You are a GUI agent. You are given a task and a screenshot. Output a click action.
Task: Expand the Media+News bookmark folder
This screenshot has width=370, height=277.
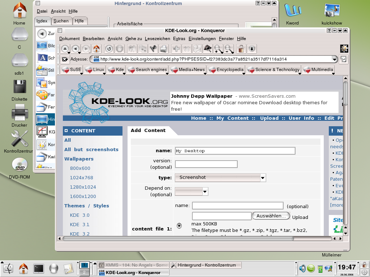(188, 70)
